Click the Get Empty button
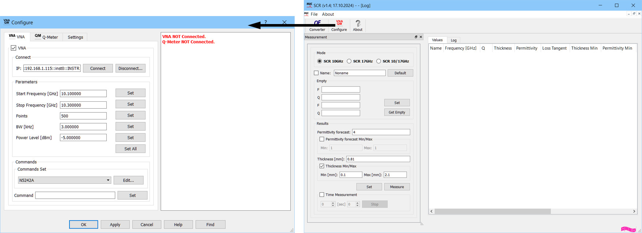This screenshot has width=642, height=233. [397, 112]
